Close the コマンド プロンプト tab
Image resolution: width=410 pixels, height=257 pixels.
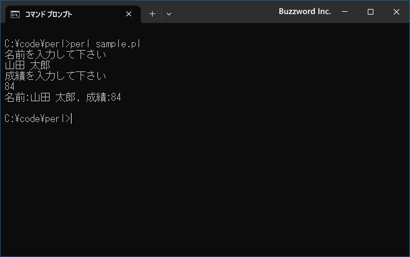pos(128,14)
